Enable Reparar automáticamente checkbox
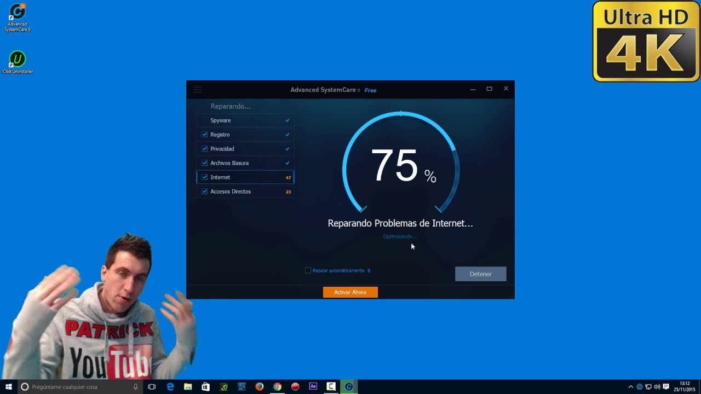Image resolution: width=701 pixels, height=394 pixels. [308, 270]
